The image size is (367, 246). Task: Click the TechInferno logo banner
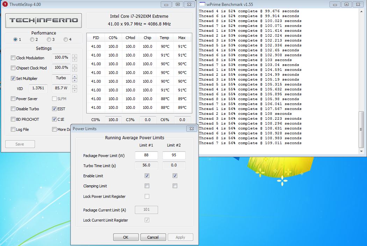pyautogui.click(x=44, y=20)
